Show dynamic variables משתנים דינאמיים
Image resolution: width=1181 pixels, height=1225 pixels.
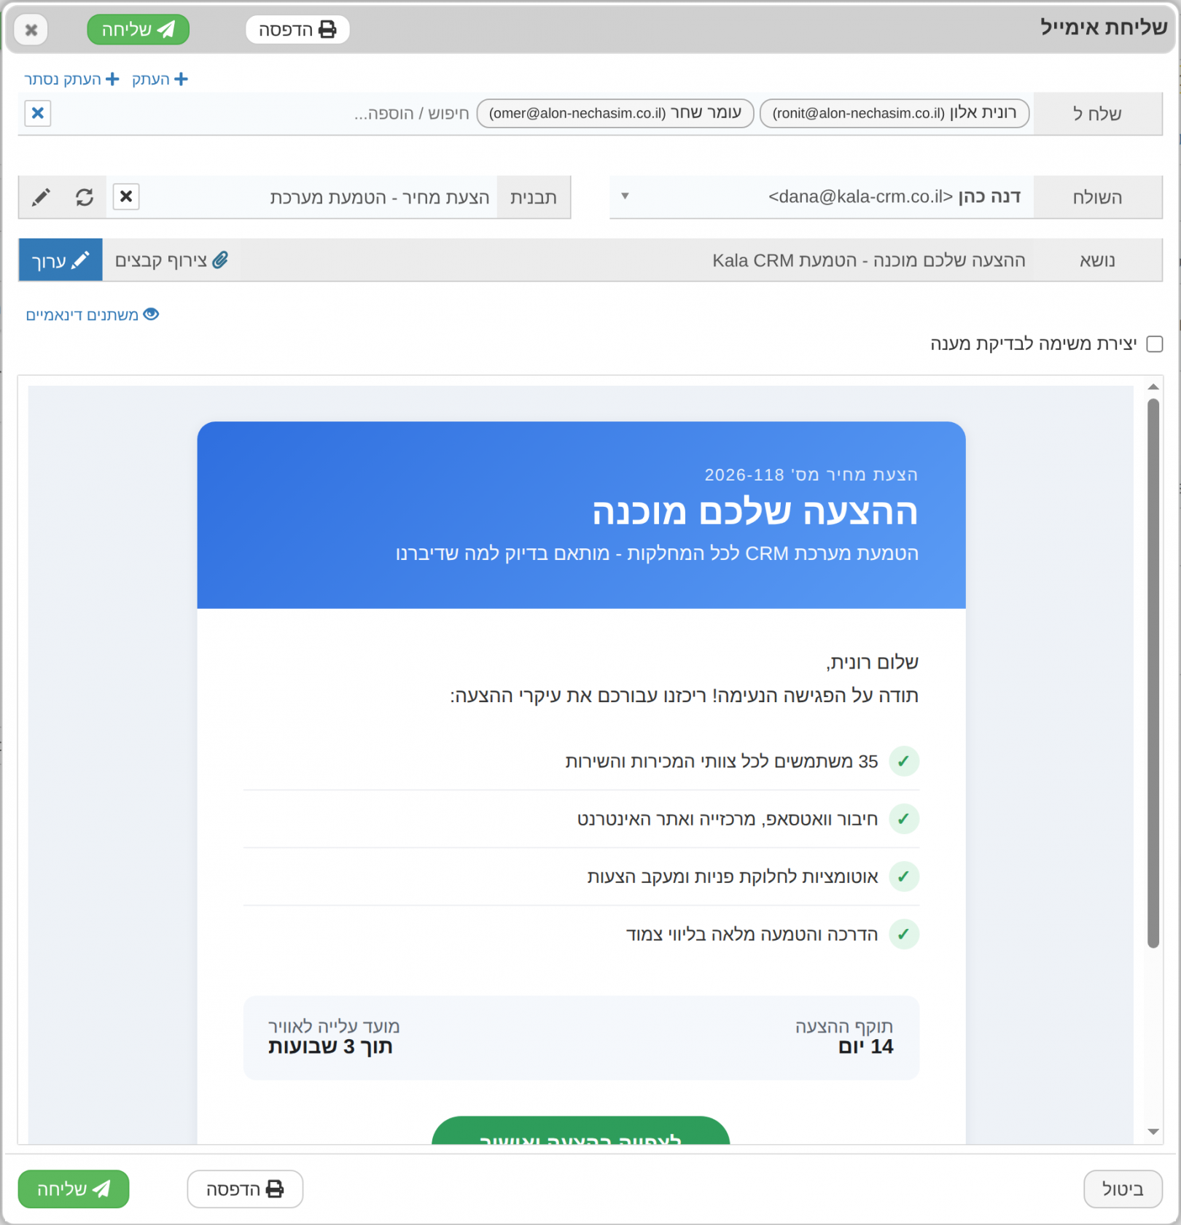93,314
